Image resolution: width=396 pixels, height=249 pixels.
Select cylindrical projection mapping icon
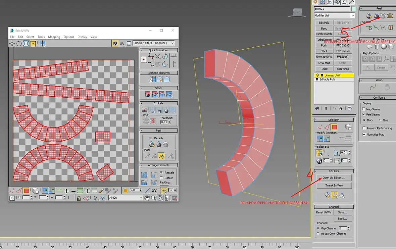coord(377,47)
